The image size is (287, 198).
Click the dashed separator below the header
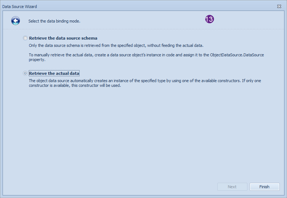143,29
